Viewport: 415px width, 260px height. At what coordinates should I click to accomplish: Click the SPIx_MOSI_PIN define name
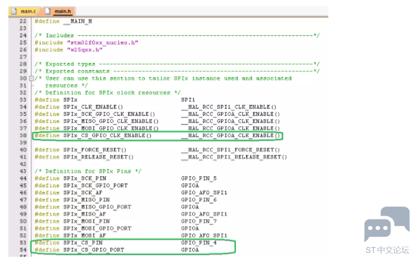[86, 221]
